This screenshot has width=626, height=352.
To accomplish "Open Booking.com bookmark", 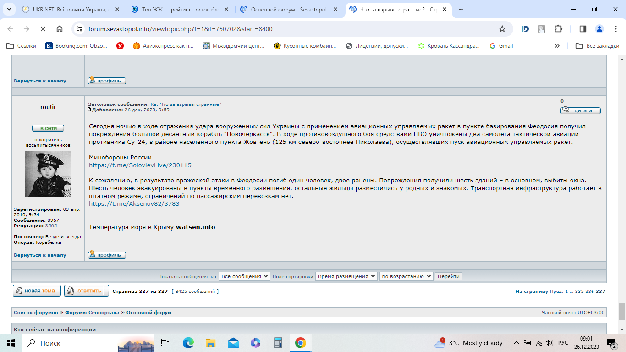I will (x=77, y=46).
